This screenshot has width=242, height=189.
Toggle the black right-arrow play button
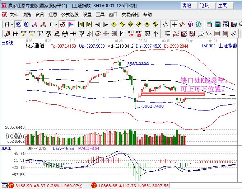pyautogui.click(x=106, y=24)
